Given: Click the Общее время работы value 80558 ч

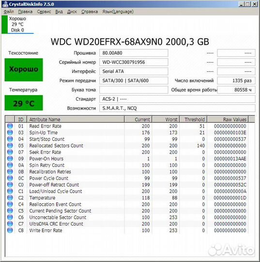Looking at the screenshot, I should [x=236, y=90].
